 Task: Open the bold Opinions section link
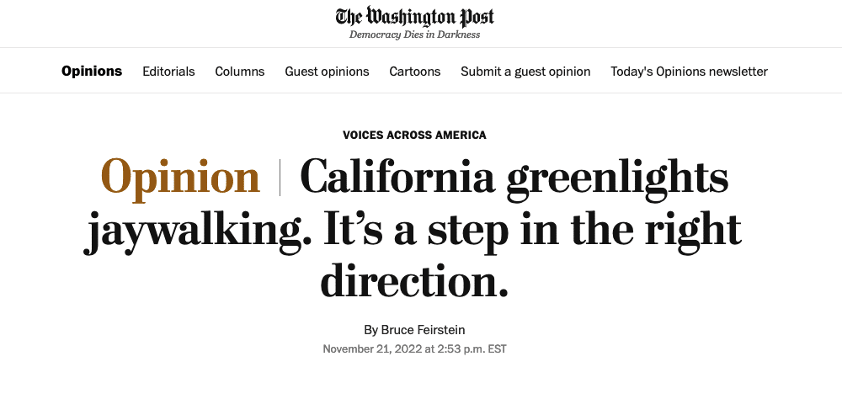point(92,71)
